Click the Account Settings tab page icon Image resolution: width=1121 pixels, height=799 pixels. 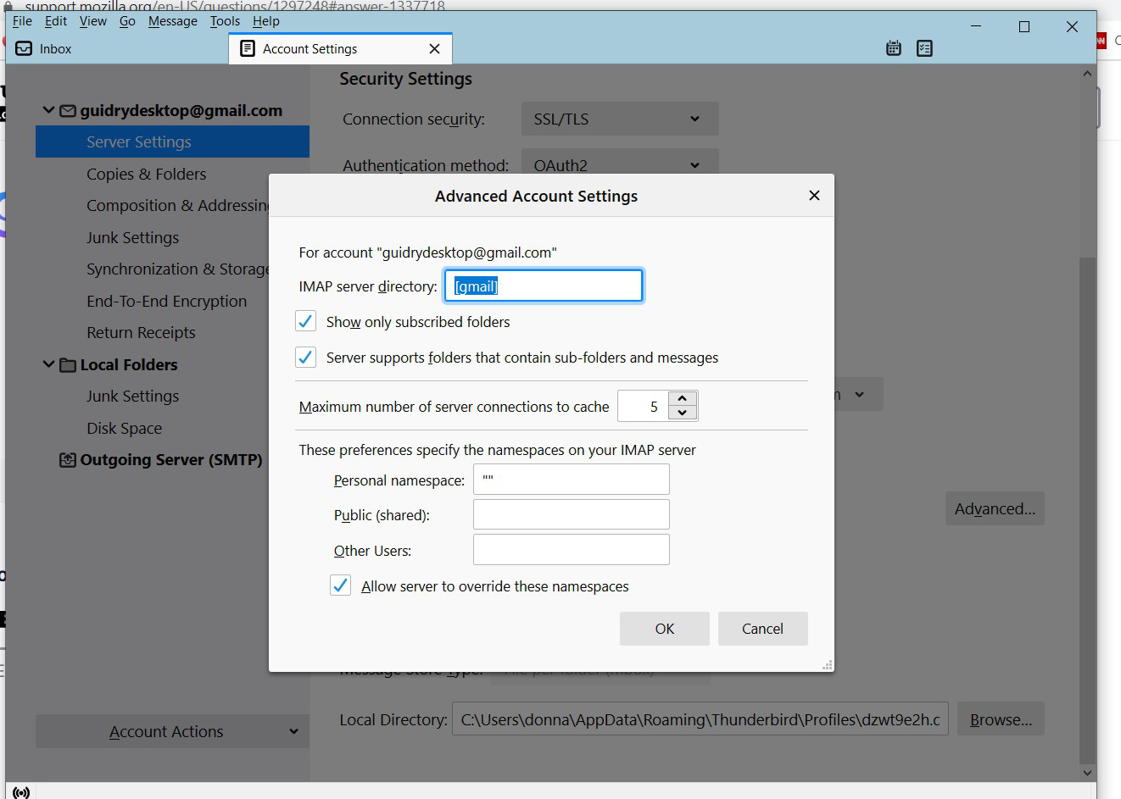tap(248, 48)
